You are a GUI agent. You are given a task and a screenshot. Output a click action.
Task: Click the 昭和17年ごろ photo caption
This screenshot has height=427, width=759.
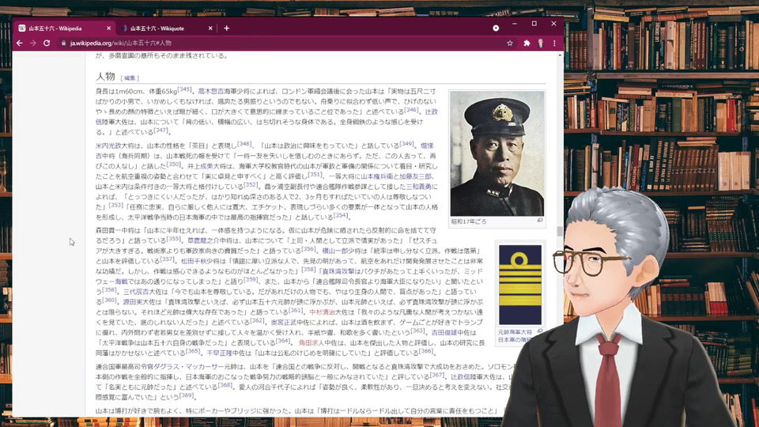[469, 221]
